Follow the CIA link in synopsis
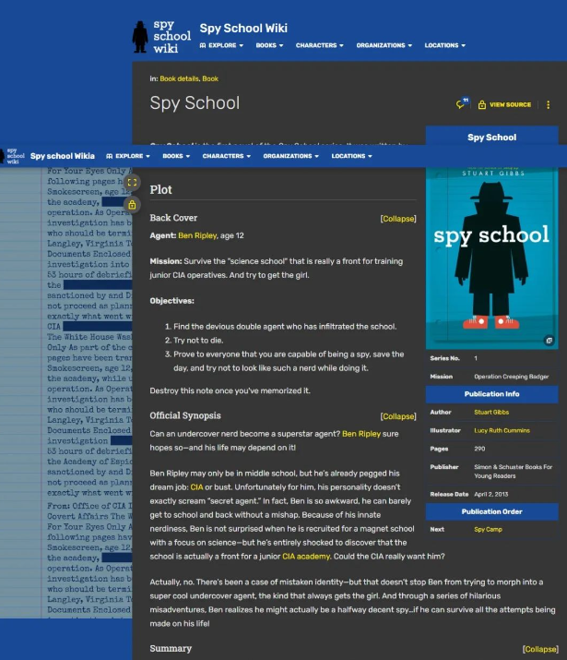Viewport: 567px width, 660px height. click(196, 487)
